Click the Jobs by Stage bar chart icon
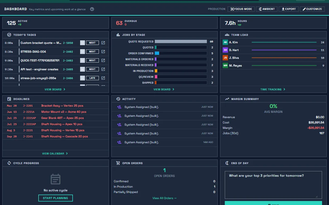The height and width of the screenshot is (205, 329). point(118,35)
